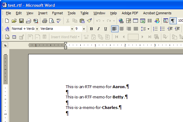Insert a table
183x122 pixels.
[x=136, y=21]
